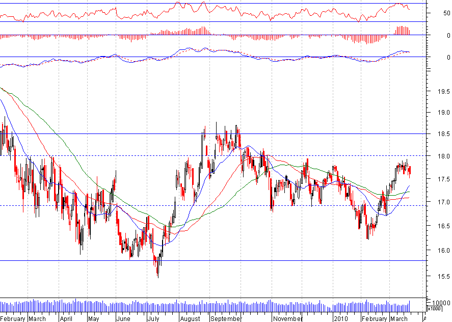Screen dimensions: 452x322
Task: Click the February label right after 2010
Action: 374,318
